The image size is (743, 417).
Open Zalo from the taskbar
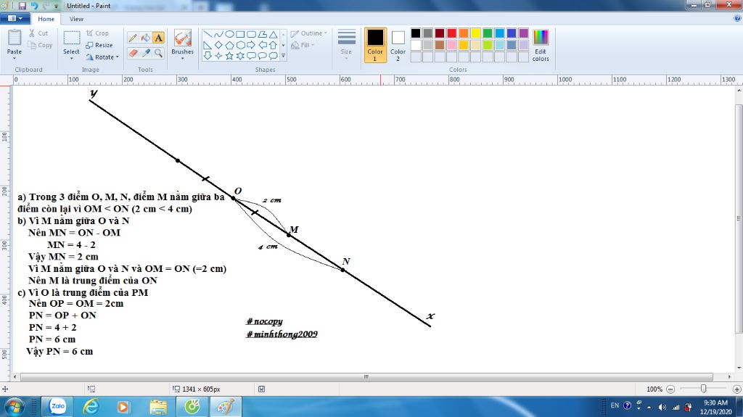point(58,407)
